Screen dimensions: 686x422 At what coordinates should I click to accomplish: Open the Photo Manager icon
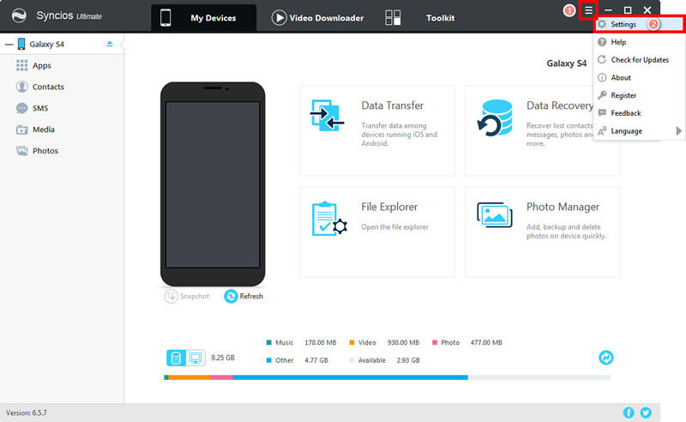pos(494,218)
